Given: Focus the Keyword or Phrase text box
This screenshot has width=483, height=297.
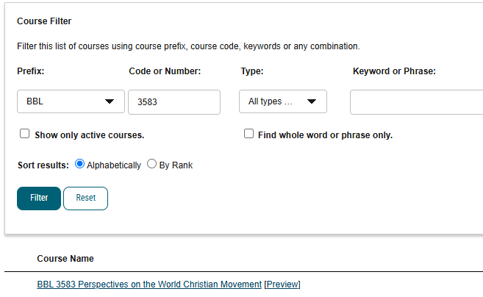Looking at the screenshot, I should (416, 102).
